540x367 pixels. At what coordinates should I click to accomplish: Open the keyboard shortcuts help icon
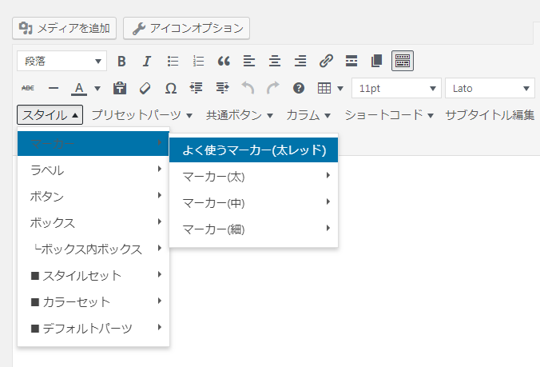click(299, 88)
